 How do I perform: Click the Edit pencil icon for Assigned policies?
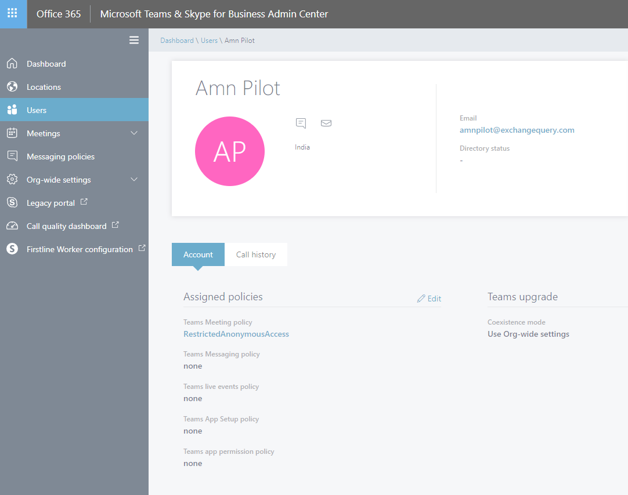(421, 299)
